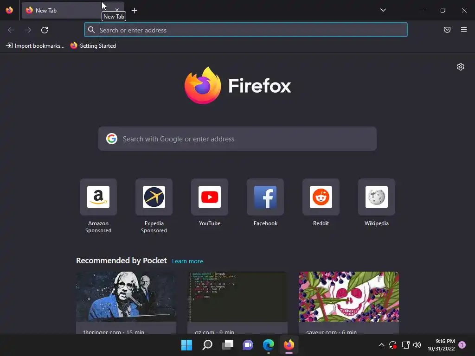Expand the list all tabs chevron
475x356 pixels.
coord(383,10)
